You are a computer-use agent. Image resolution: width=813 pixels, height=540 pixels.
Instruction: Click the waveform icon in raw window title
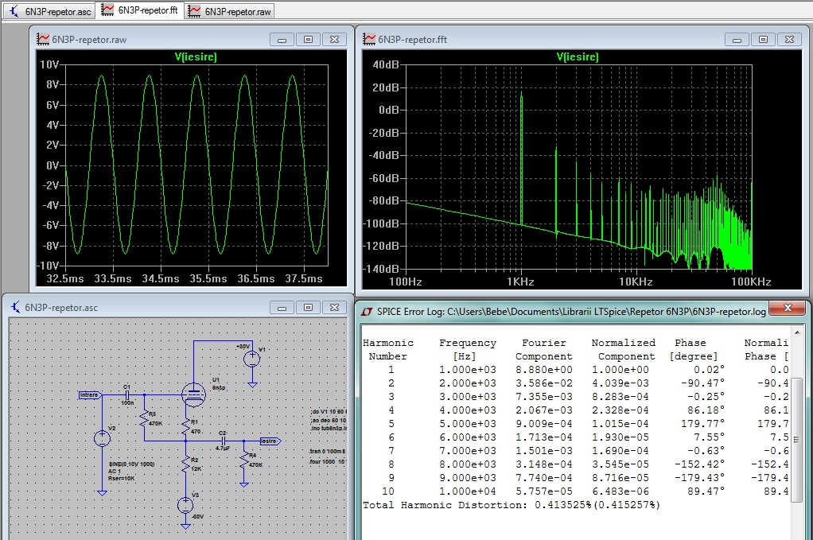click(43, 40)
